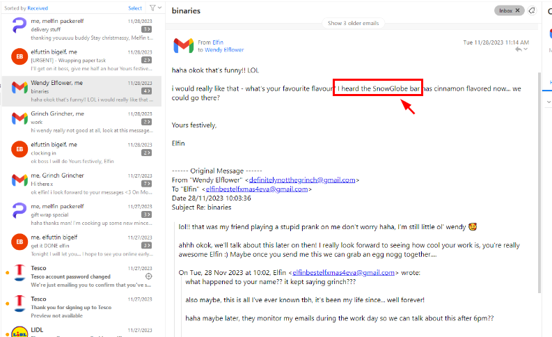Viewport: 552px width, 337px height.
Task: Click the Gmail sender avatar in reading pane
Action: click(x=183, y=46)
